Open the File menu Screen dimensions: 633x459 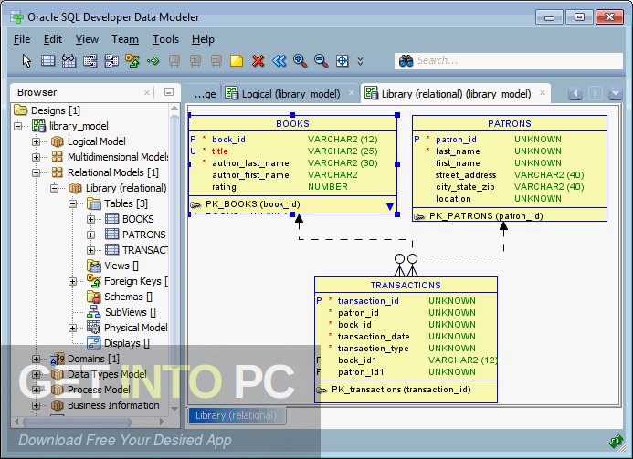(x=22, y=39)
